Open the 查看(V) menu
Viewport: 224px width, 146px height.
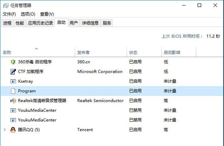coord(47,14)
